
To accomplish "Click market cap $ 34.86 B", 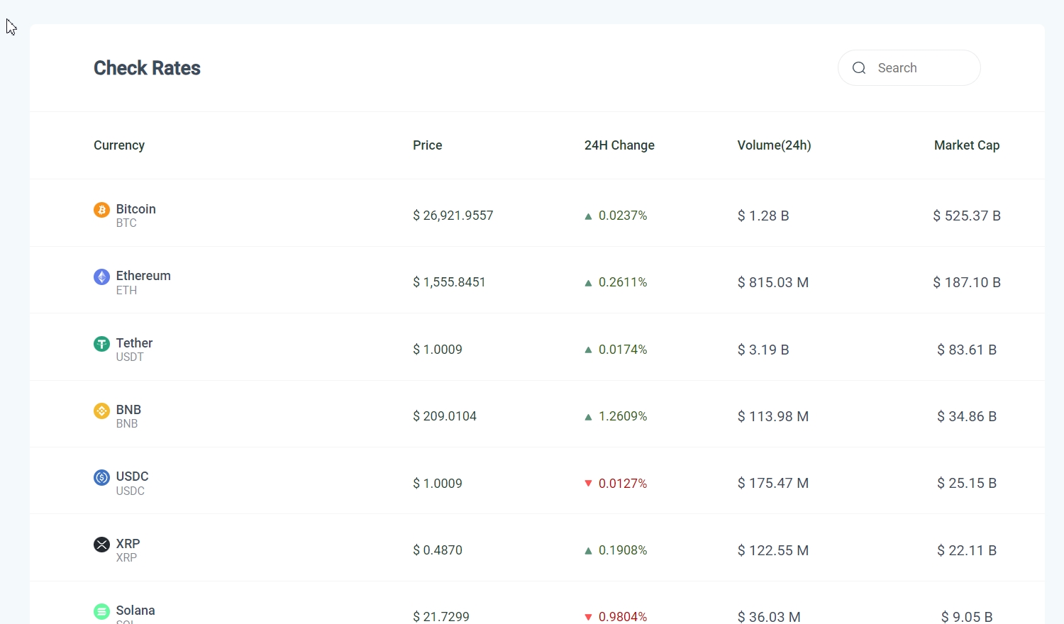I will 967,416.
